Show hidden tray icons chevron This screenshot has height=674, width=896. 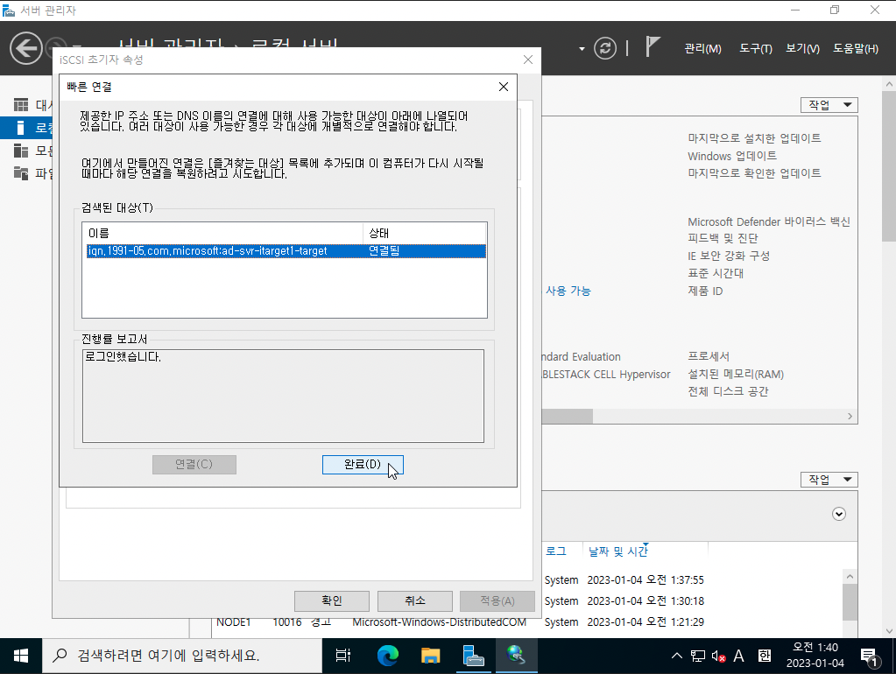click(676, 656)
